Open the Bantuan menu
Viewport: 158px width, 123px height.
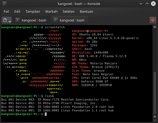(87, 11)
